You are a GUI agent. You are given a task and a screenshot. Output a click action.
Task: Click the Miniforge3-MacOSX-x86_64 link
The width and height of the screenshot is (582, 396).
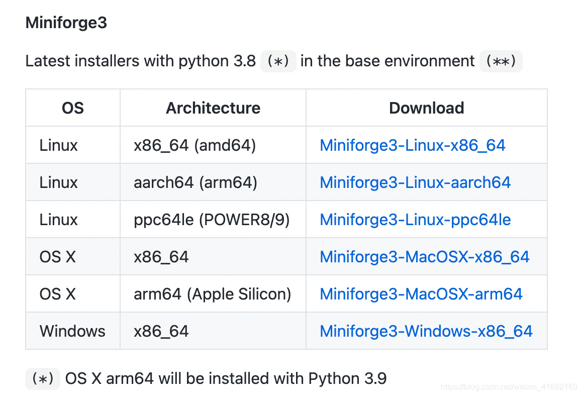424,257
